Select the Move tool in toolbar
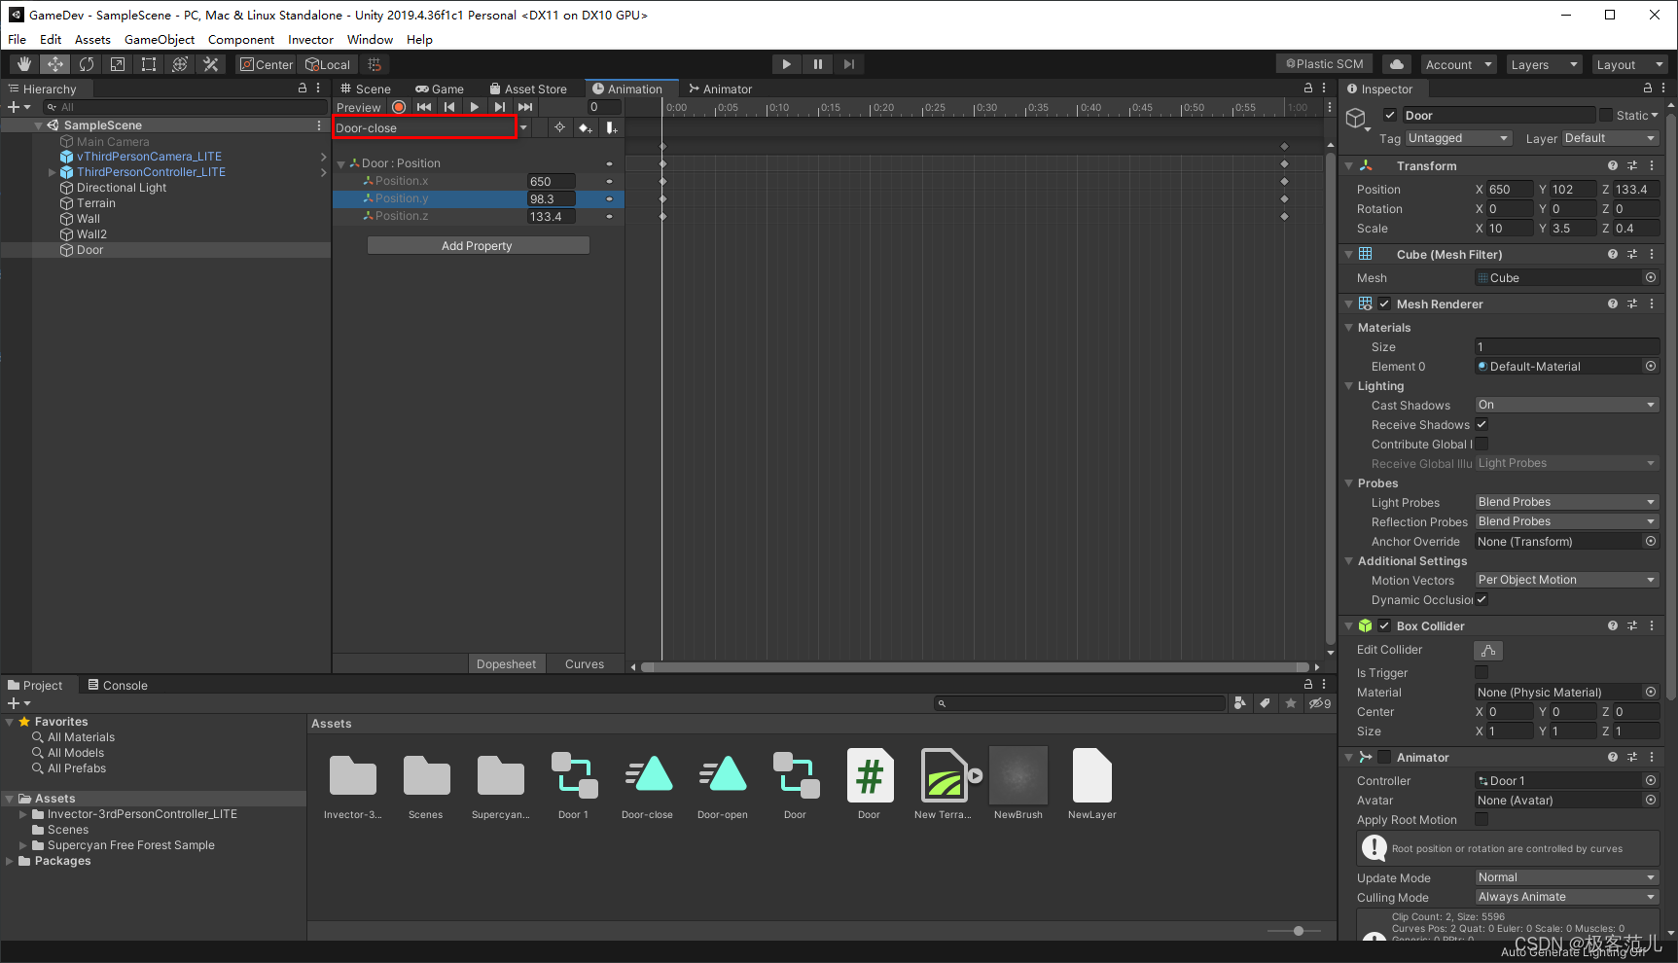 pos(55,64)
